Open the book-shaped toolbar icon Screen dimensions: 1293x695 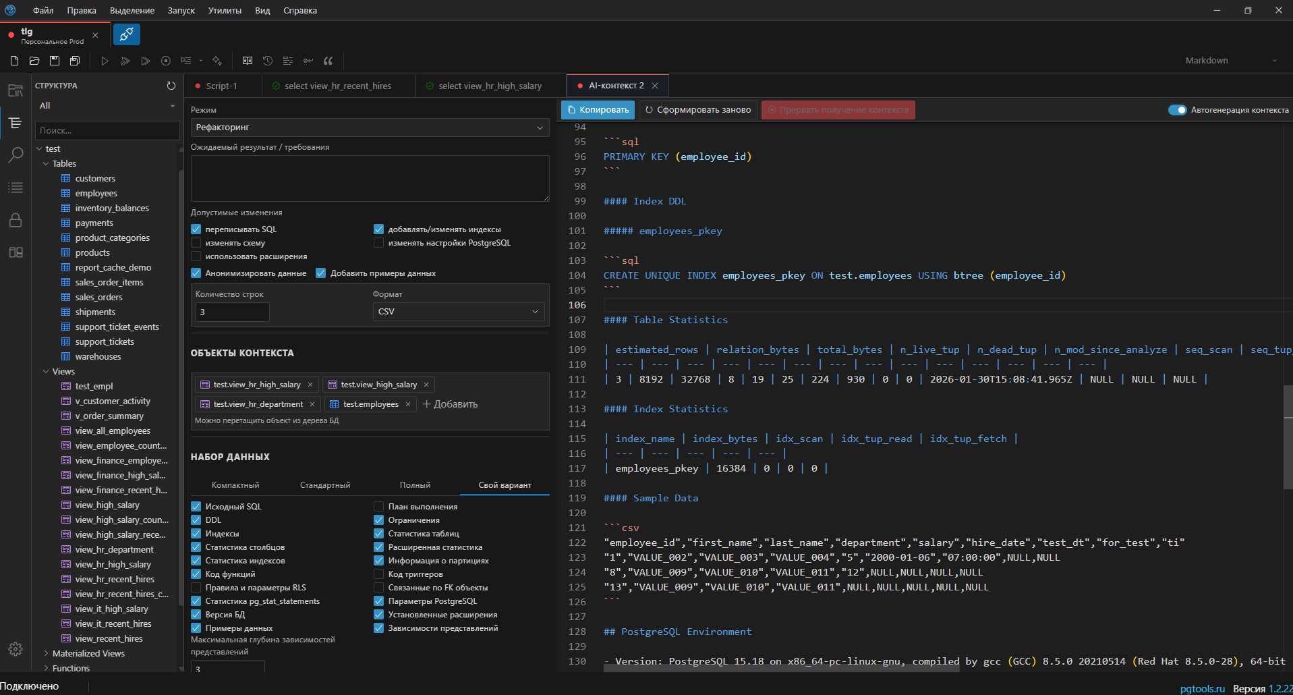(x=248, y=61)
